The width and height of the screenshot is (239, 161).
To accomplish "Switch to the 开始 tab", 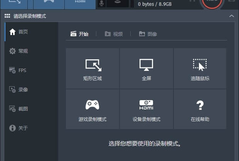I will pos(79,34).
